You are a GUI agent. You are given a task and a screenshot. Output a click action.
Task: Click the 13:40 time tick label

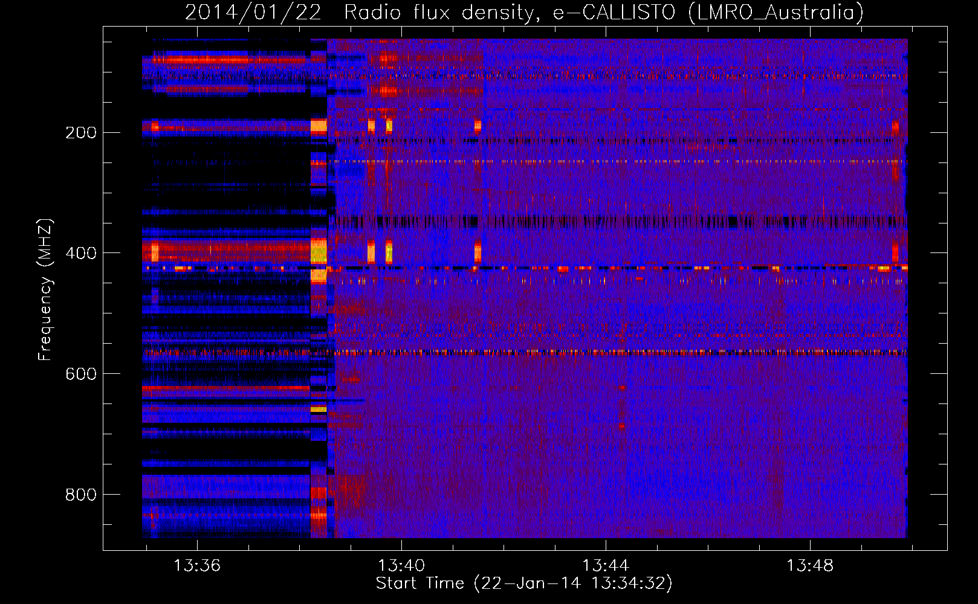[401, 566]
